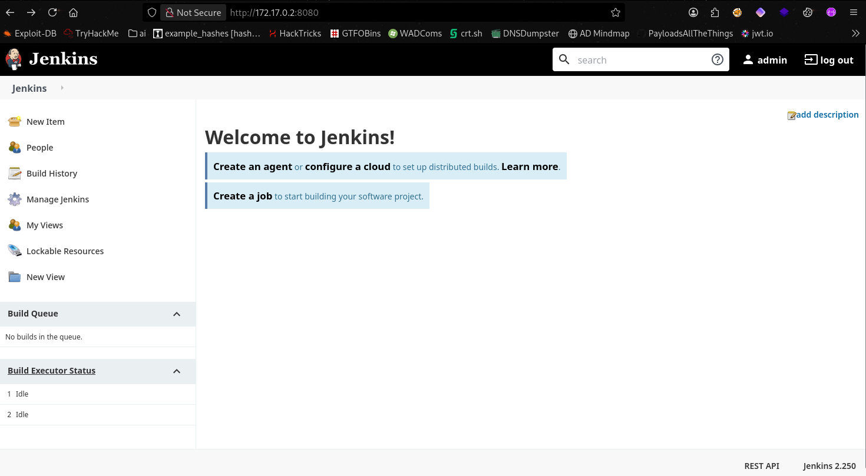Image resolution: width=866 pixels, height=476 pixels.
Task: Click Create a job link
Action: [243, 196]
